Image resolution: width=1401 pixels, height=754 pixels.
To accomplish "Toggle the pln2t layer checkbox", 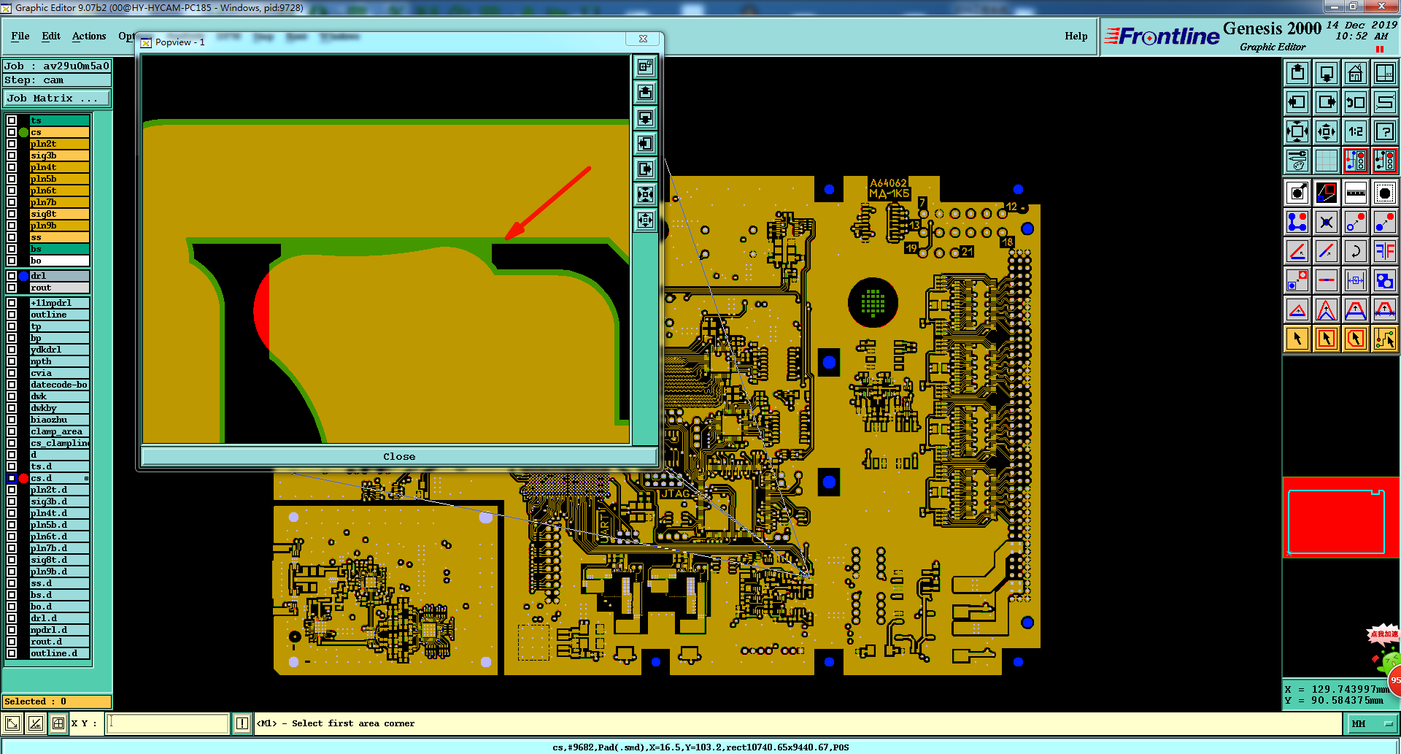I will (x=12, y=144).
